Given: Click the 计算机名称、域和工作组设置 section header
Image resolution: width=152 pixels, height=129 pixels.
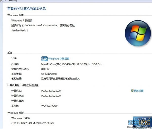Looking at the screenshot, I should (x=23, y=85).
